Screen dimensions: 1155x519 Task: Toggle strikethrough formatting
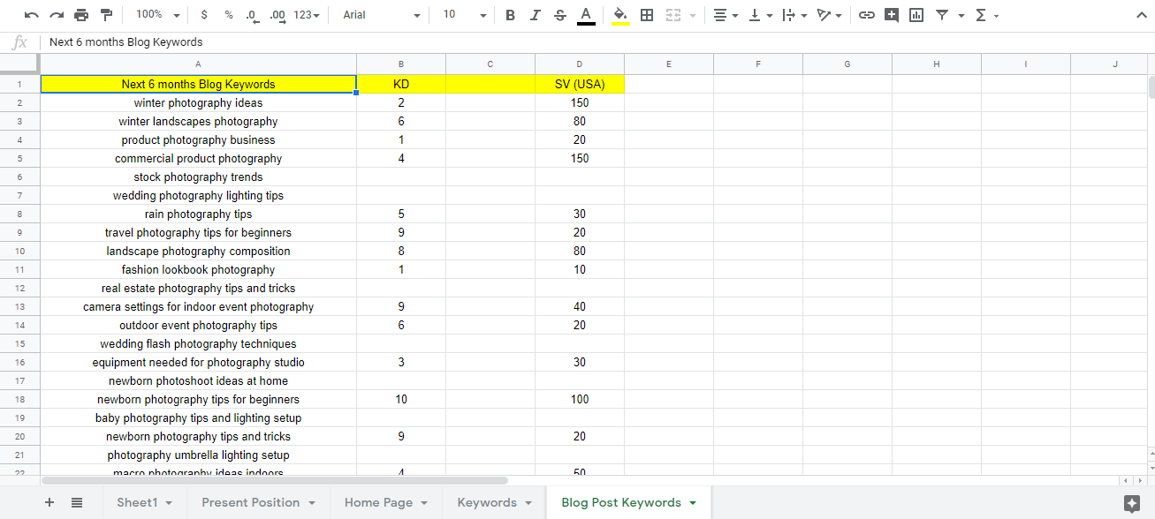point(559,14)
